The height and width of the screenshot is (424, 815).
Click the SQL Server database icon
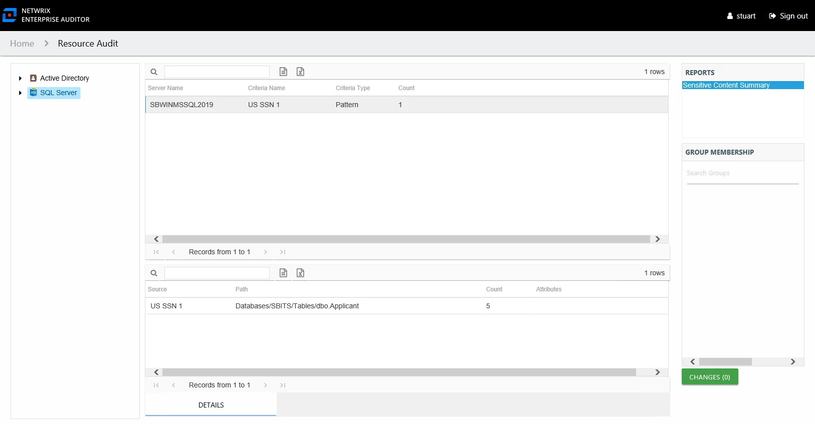[34, 92]
